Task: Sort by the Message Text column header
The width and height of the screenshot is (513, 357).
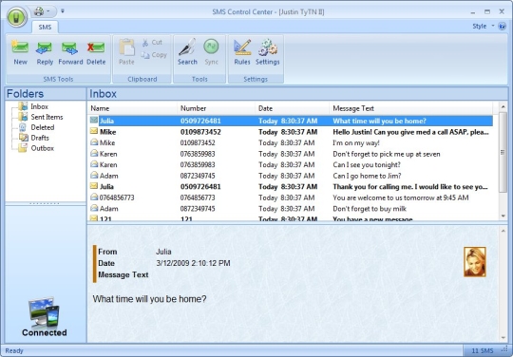Action: coord(410,108)
